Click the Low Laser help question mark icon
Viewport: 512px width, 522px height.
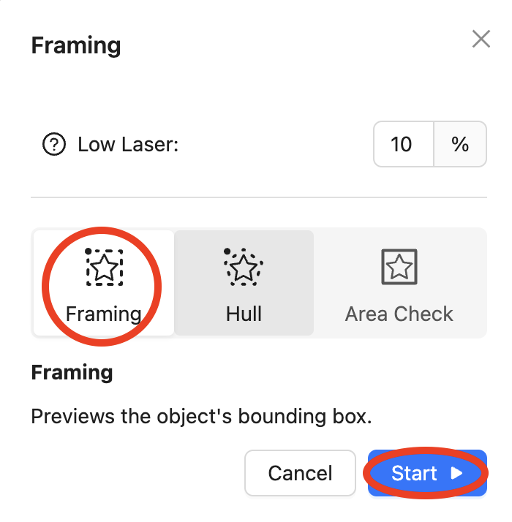click(54, 144)
